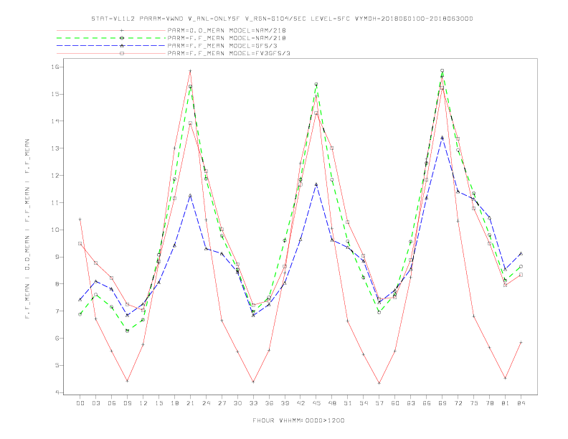Click x-axis tick label 45
Screen dimensions: 568x439
316,403
